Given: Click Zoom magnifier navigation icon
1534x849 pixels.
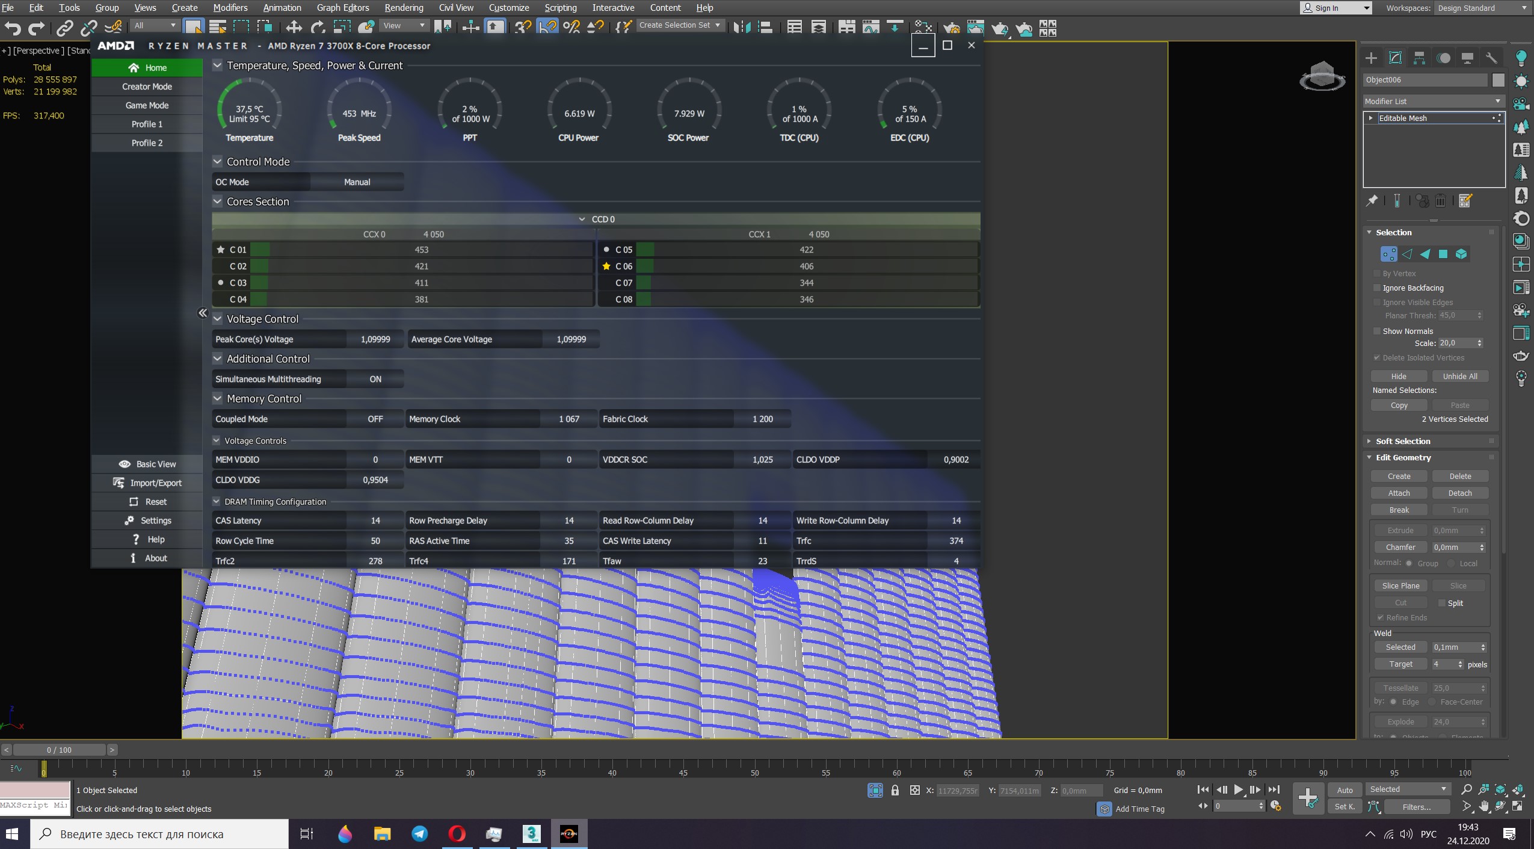Looking at the screenshot, I should 1467,789.
